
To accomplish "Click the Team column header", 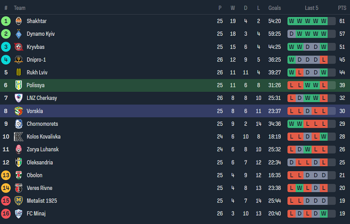I will coord(20,8).
